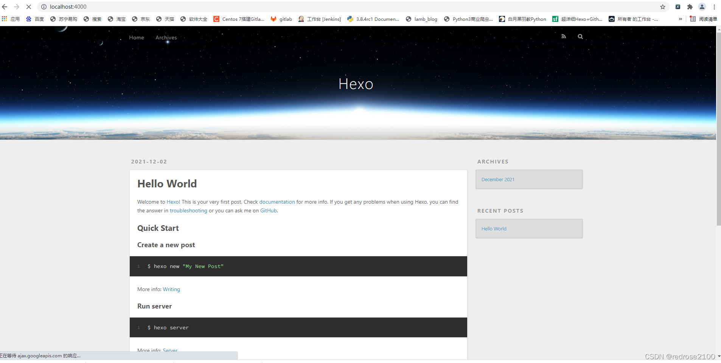The width and height of the screenshot is (721, 363).
Task: Click the search magnifier icon in header
Action: point(580,36)
